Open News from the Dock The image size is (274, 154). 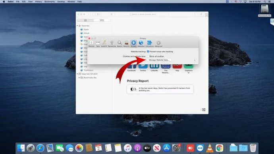157,148
